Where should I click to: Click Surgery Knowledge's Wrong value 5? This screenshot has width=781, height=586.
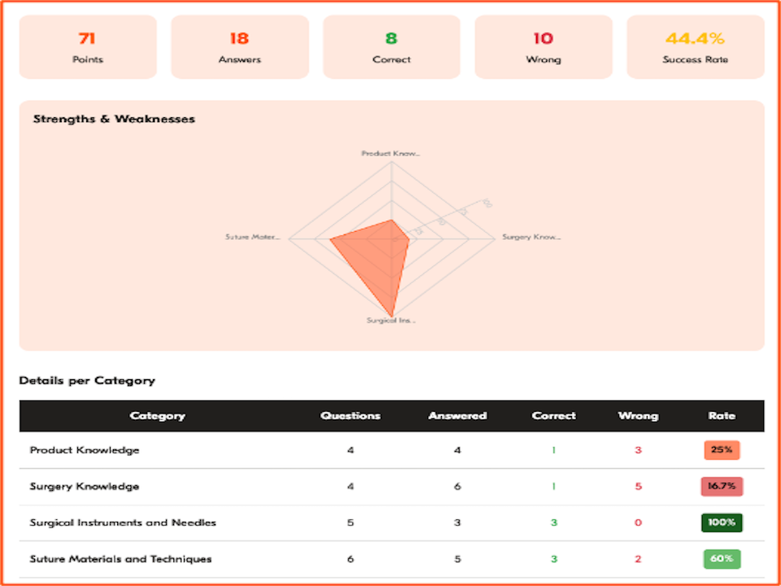[x=638, y=487]
